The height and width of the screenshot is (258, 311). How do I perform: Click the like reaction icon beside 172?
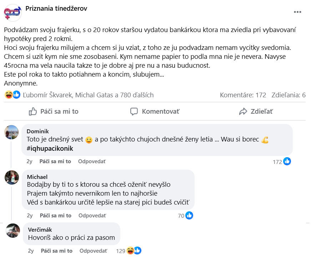click(x=287, y=161)
